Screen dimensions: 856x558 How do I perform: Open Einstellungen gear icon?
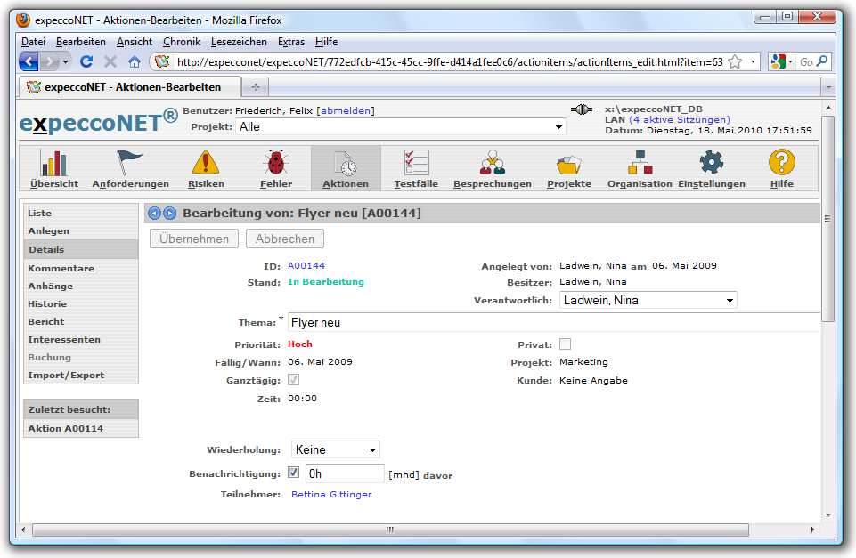(711, 163)
